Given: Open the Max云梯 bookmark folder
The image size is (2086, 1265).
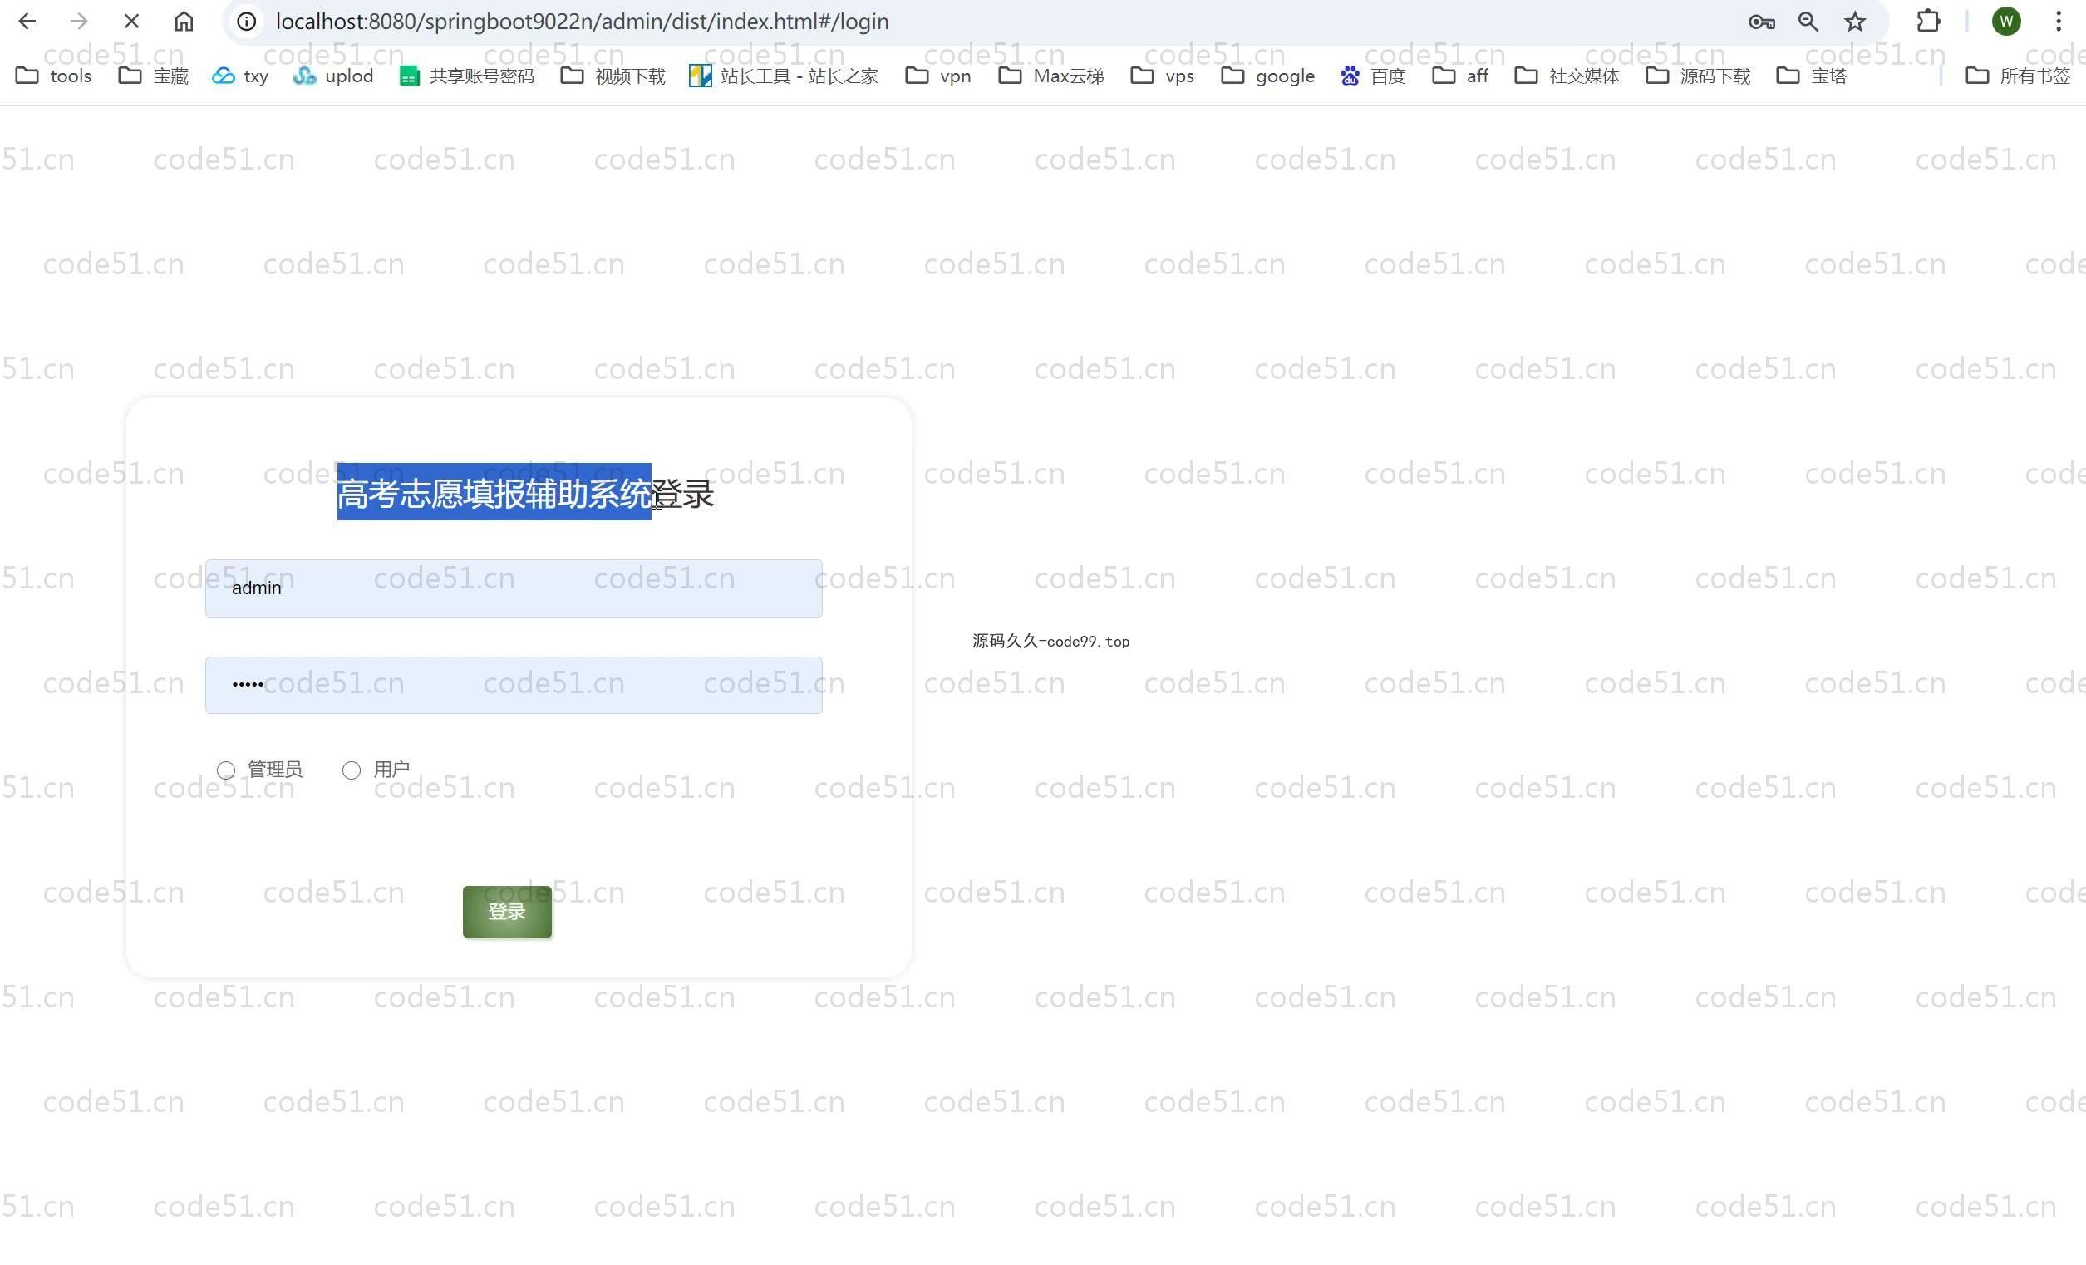Looking at the screenshot, I should tap(1050, 76).
